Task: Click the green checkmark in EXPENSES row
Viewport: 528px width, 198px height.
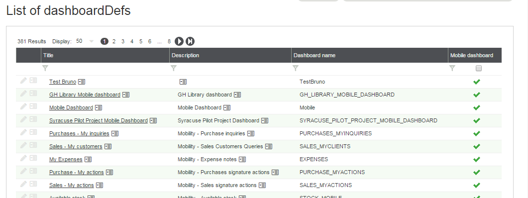Action: coord(476,159)
